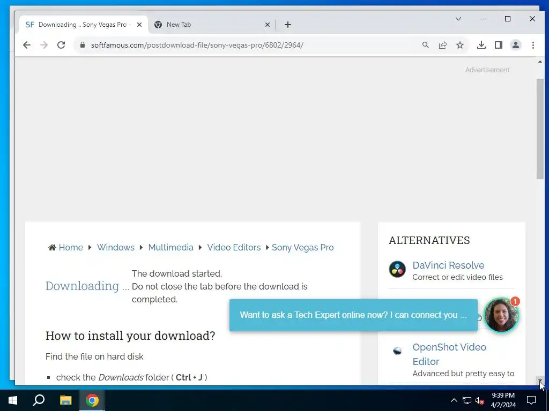The width and height of the screenshot is (549, 411).
Task: Open Multimedia breadcrumb link
Action: 170,247
